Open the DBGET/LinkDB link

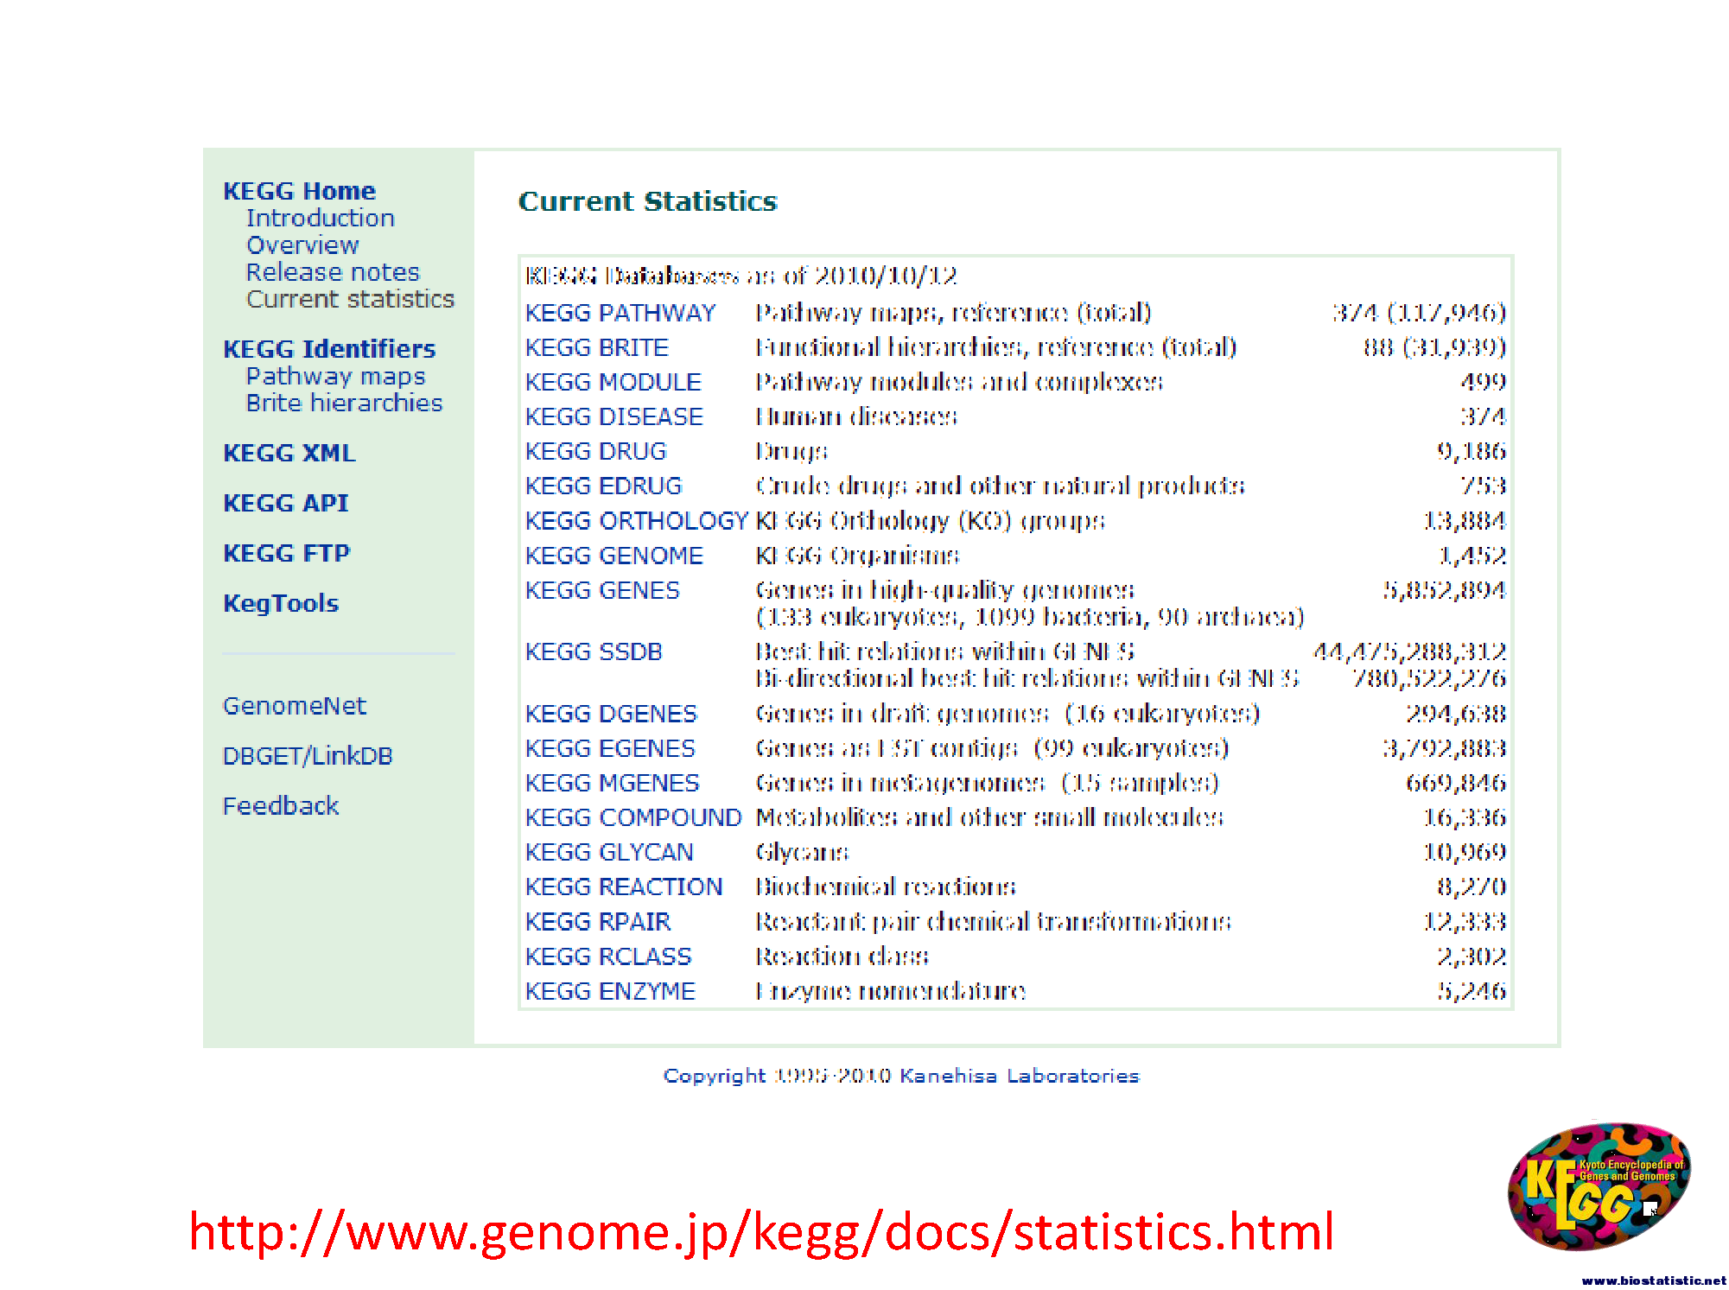pyautogui.click(x=308, y=757)
